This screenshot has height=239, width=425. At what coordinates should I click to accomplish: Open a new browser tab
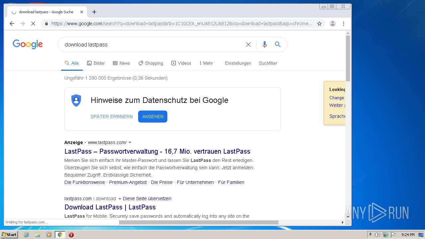coord(94,12)
